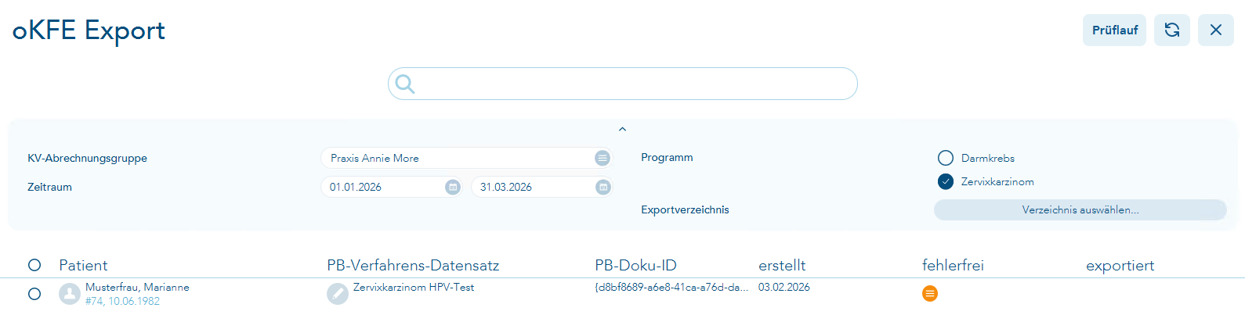Click the magnifier icon in search bar
The height and width of the screenshot is (322, 1245).
click(405, 84)
